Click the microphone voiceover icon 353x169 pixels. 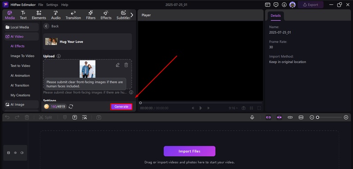pos(252,117)
